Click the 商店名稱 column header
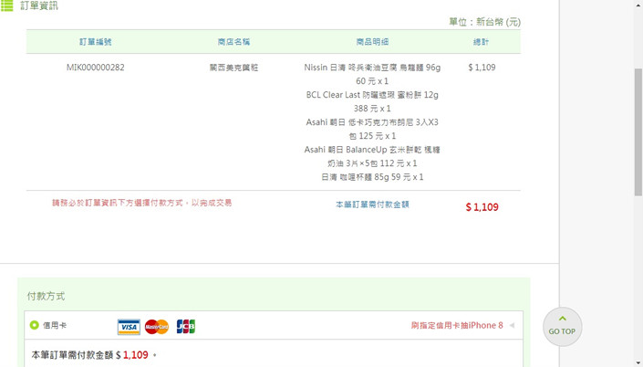The height and width of the screenshot is (367, 643). point(233,42)
